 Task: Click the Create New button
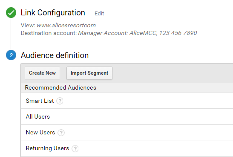[x=42, y=73]
